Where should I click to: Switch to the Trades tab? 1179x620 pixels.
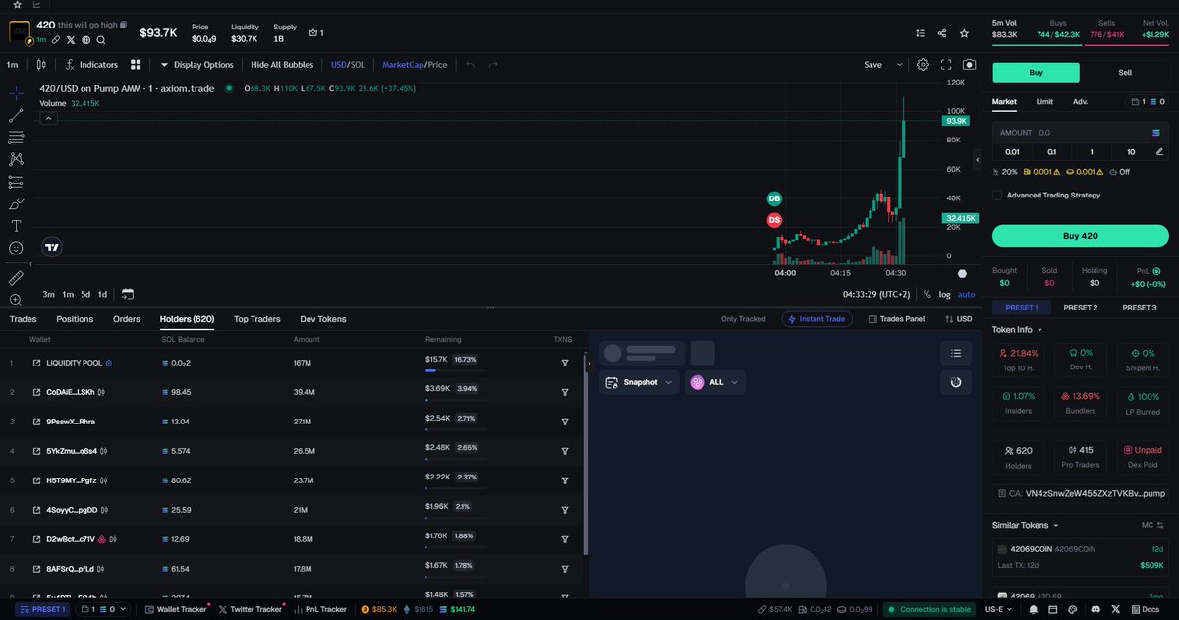point(23,319)
